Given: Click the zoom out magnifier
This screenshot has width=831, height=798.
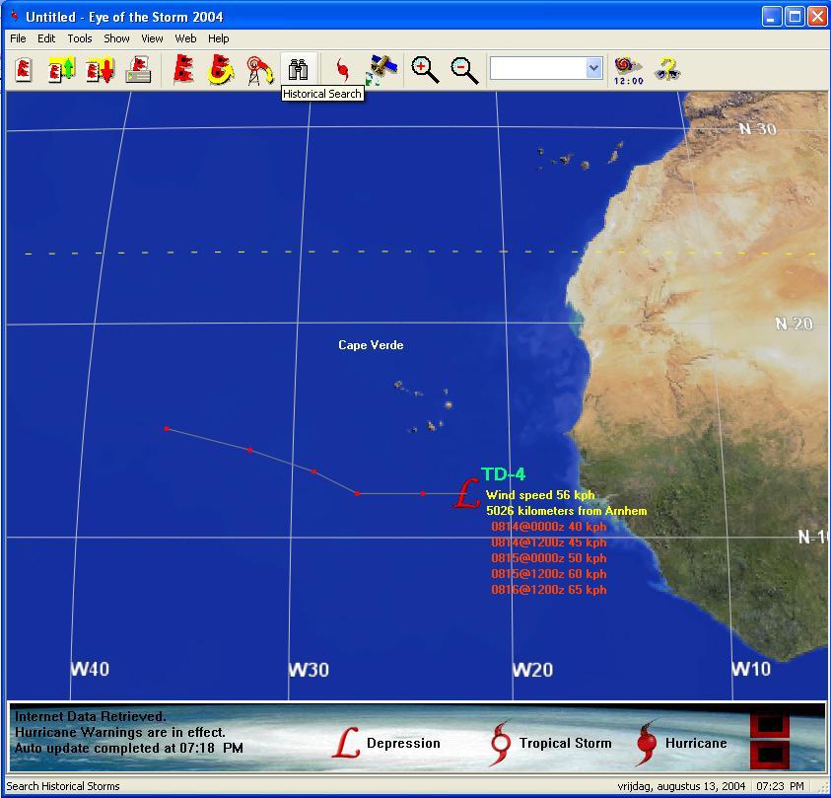Looking at the screenshot, I should [x=464, y=69].
